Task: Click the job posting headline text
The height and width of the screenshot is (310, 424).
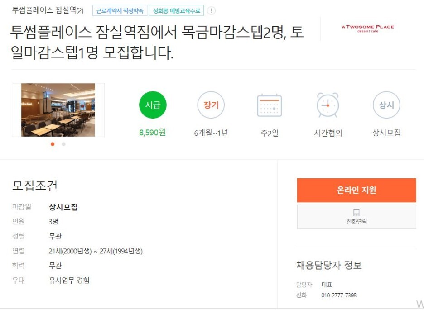Action: tap(157, 43)
